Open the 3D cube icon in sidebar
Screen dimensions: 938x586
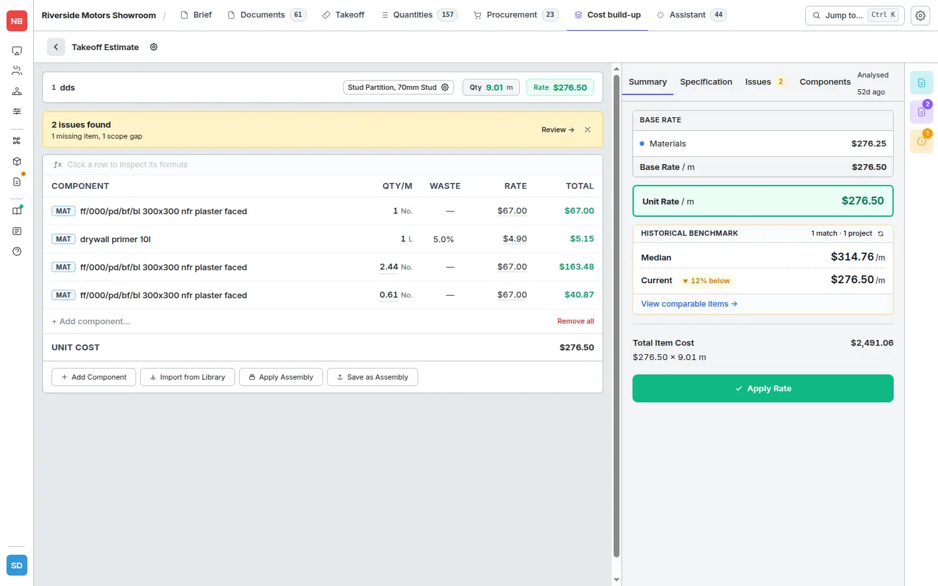(17, 161)
